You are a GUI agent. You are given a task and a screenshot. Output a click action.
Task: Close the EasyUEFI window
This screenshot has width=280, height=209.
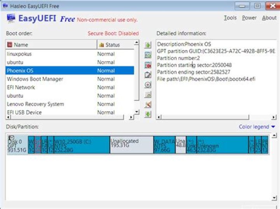[273, 6]
